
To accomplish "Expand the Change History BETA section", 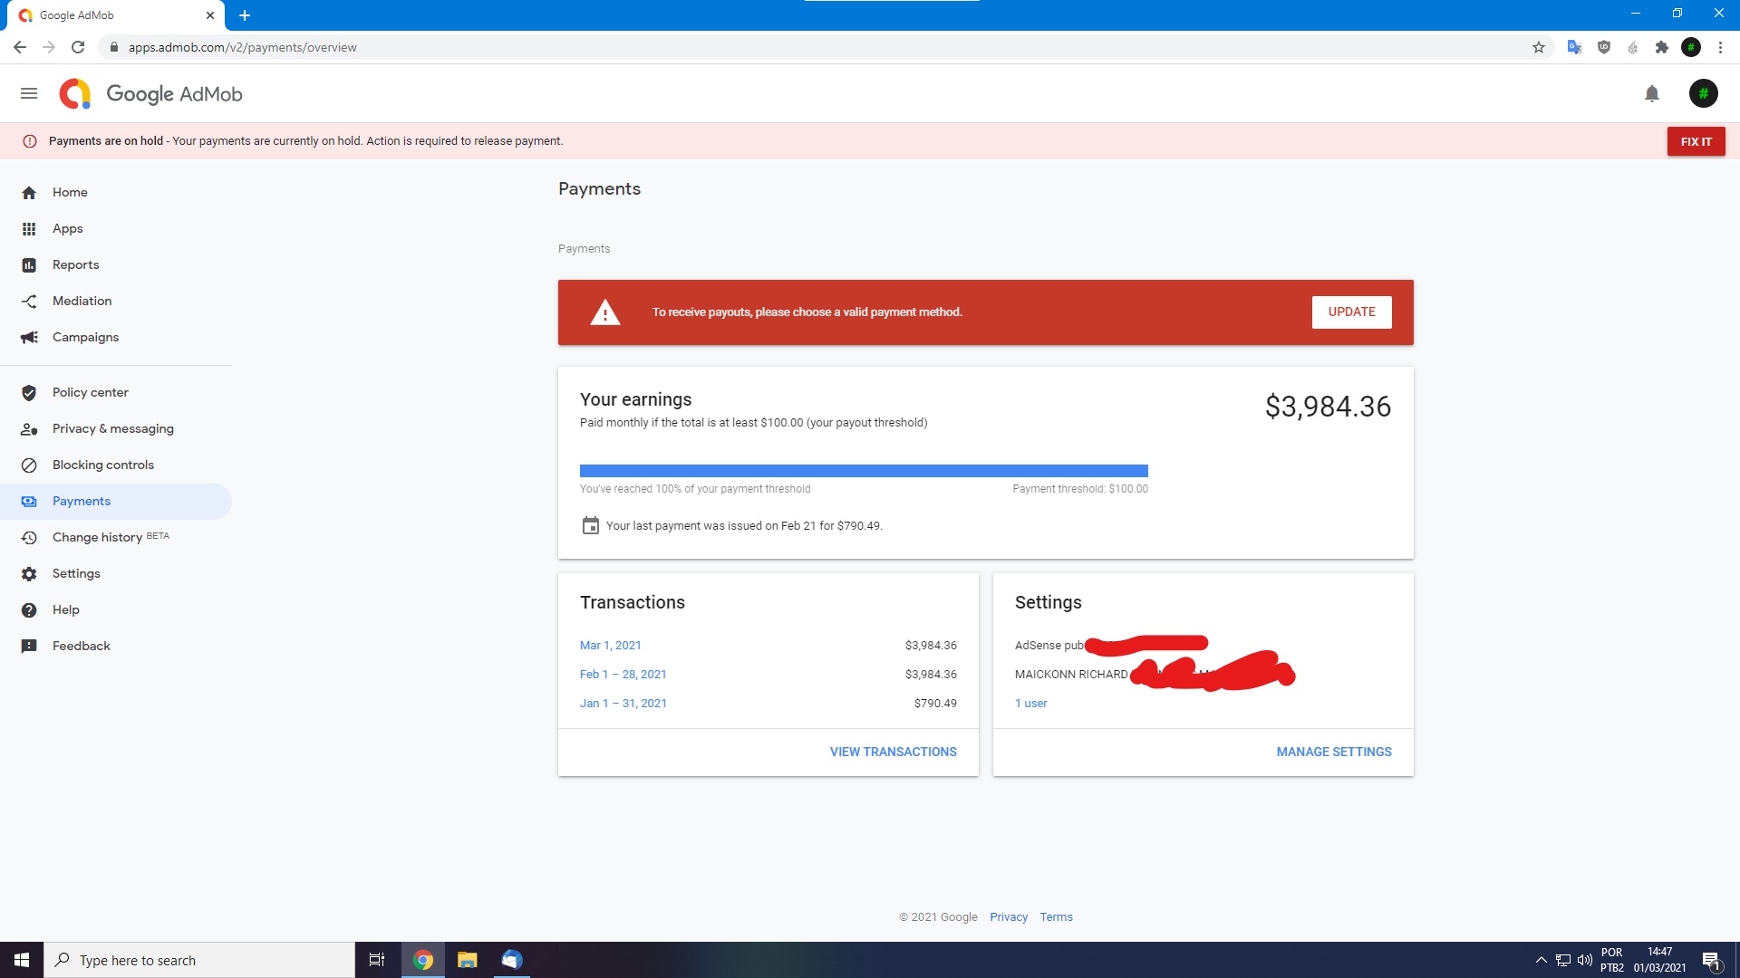I will pyautogui.click(x=110, y=536).
